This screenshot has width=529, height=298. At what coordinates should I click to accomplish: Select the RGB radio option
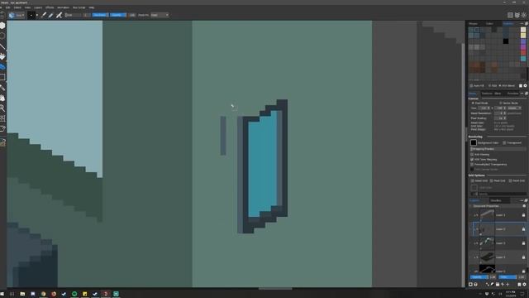point(490,86)
